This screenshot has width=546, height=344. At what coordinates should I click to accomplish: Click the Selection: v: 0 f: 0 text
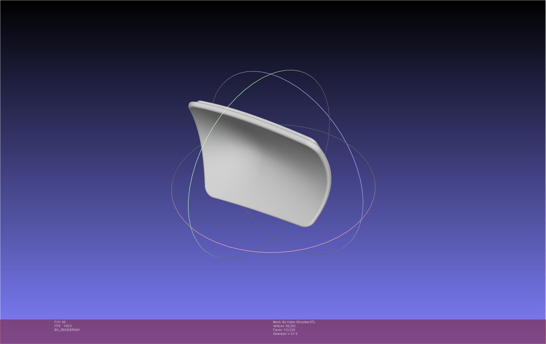click(285, 334)
